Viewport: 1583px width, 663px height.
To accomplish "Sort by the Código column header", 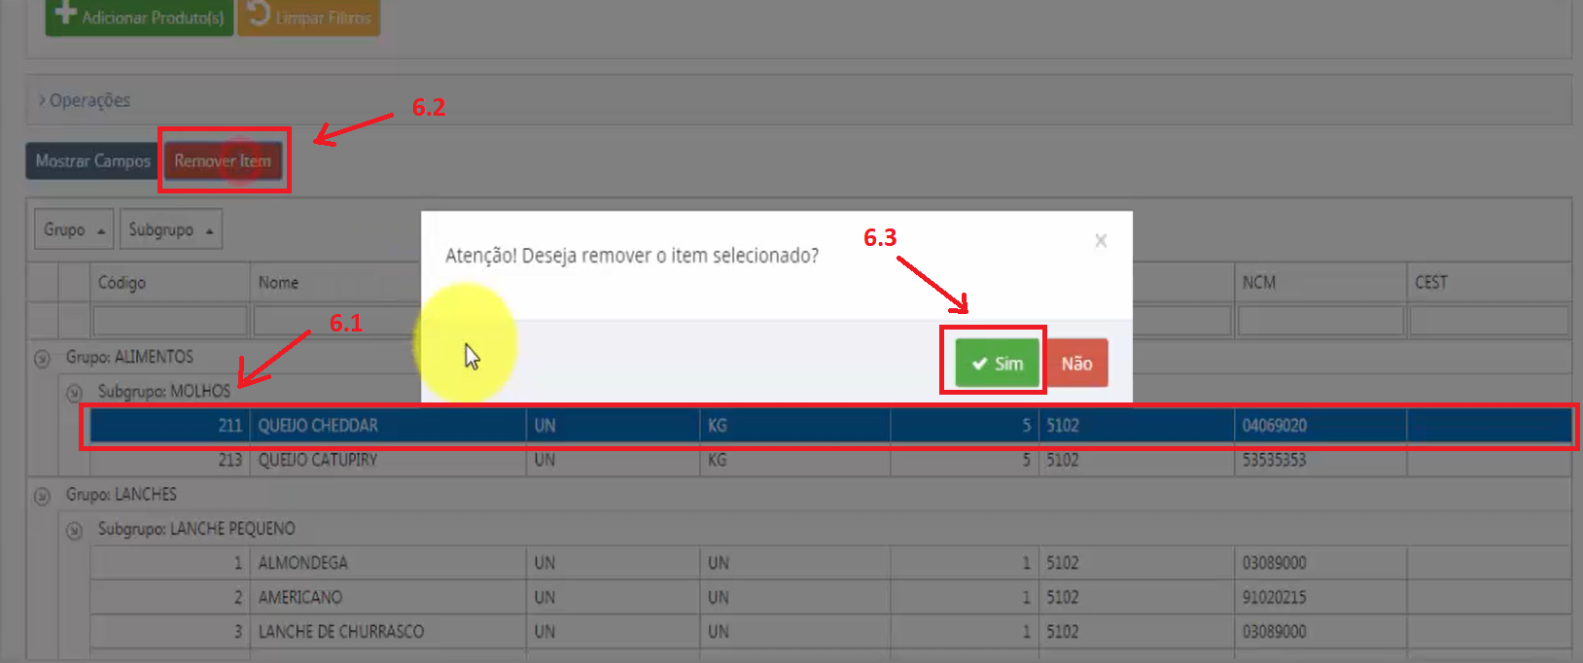I will (x=169, y=282).
